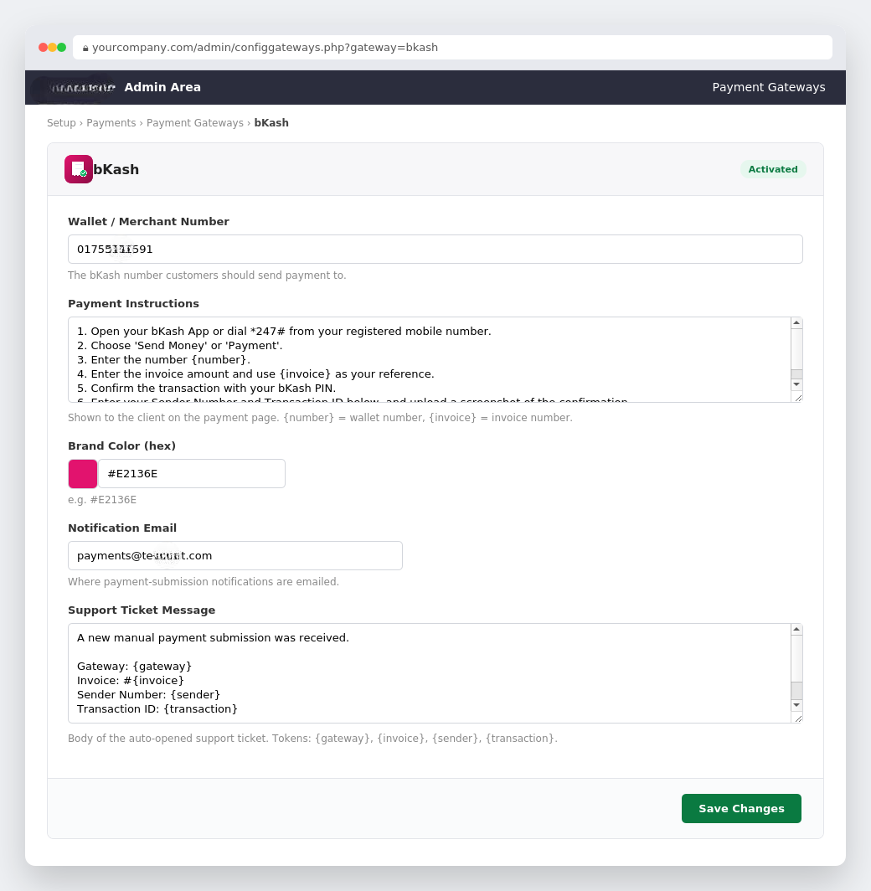Viewport: 871px width, 891px height.
Task: Click the bKash gateway logo icon
Action: coord(79,169)
